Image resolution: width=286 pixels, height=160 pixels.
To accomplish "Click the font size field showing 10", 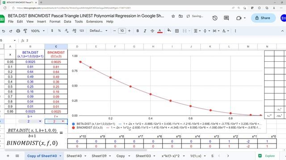I will (122, 31).
